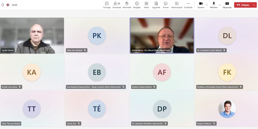The height and width of the screenshot is (129, 258).
Task: Expand the Kamera options arrow
Action: [x=207, y=5]
